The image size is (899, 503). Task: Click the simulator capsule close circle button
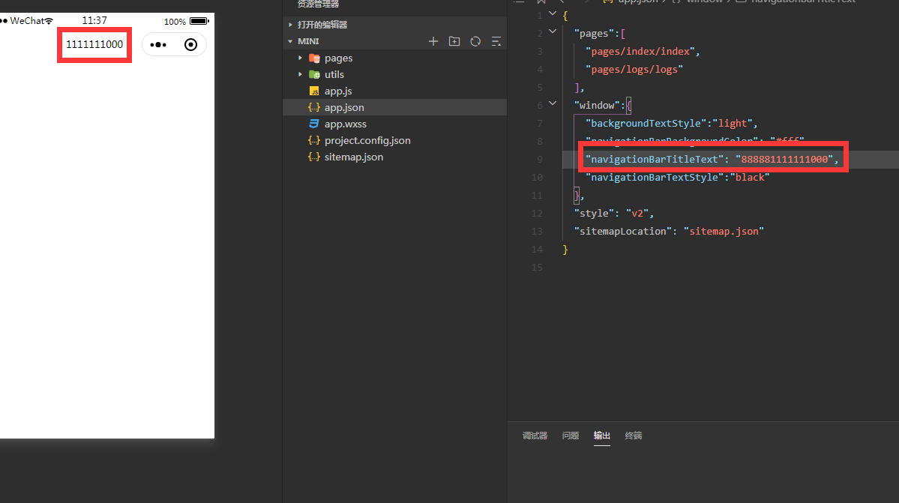[x=191, y=45]
